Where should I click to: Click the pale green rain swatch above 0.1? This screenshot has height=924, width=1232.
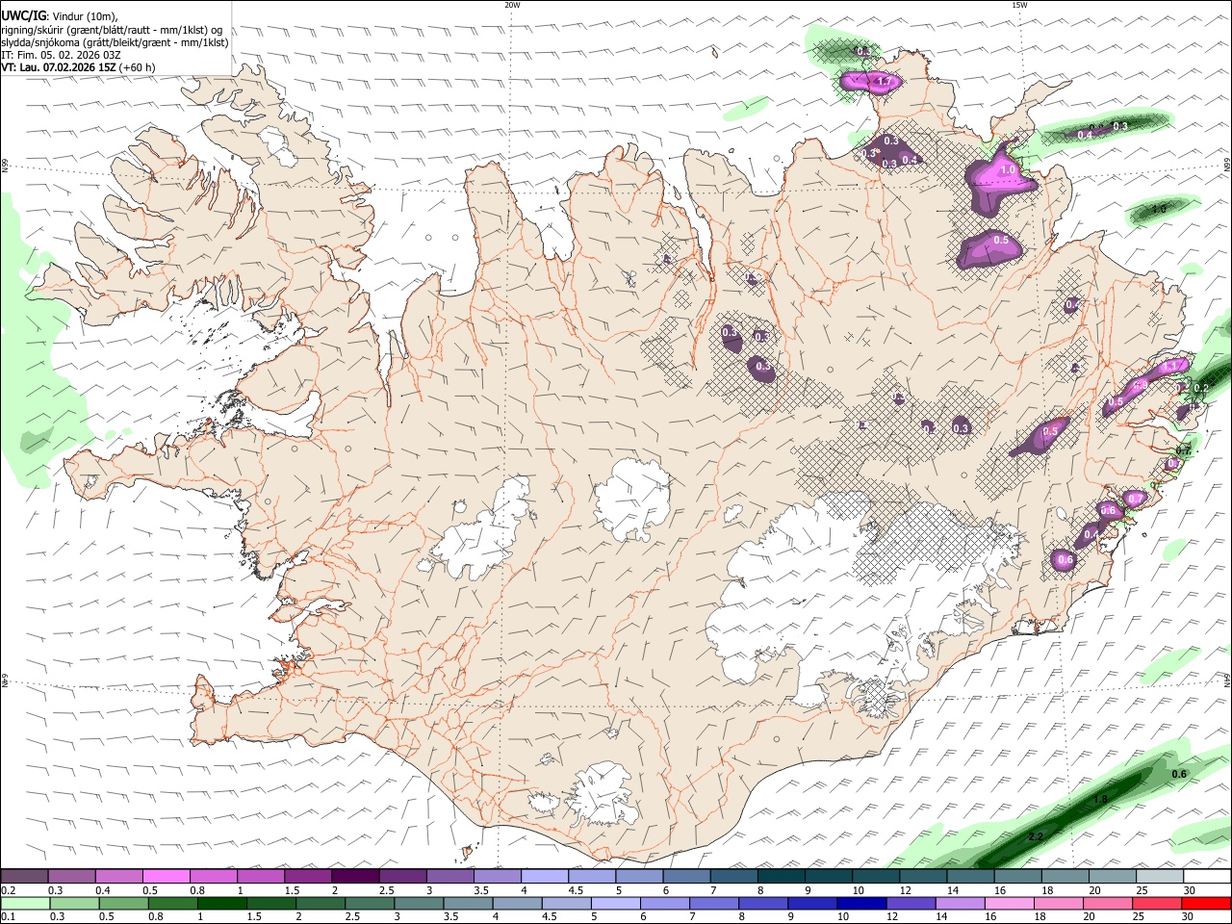point(24,904)
